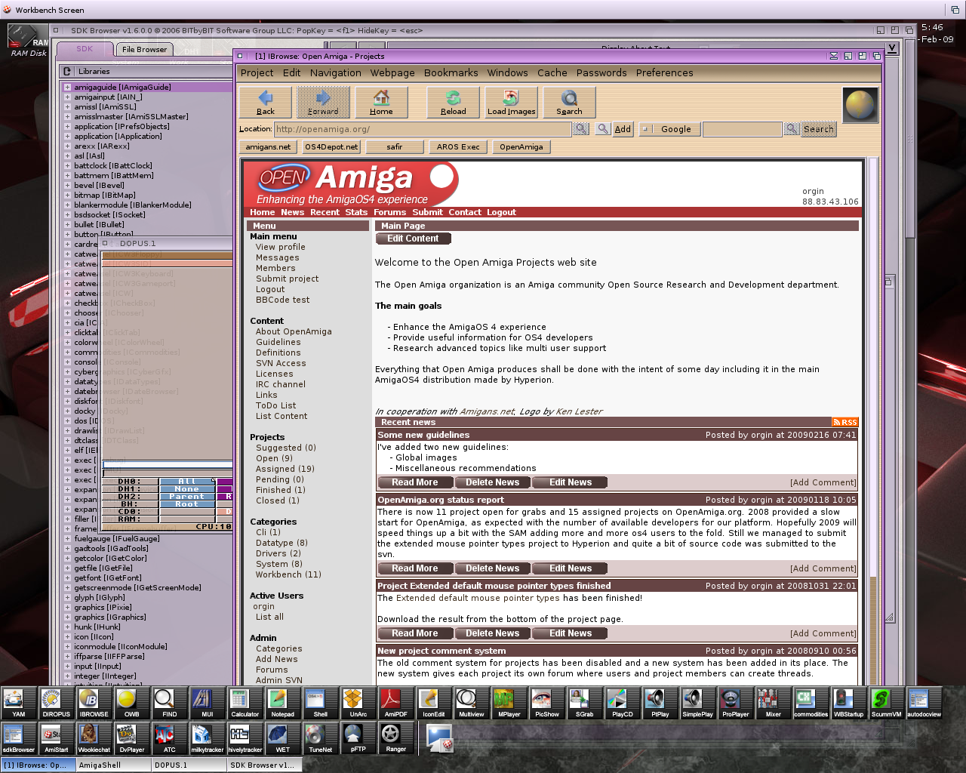966x773 pixels.
Task: Expand the bsdsocket [ISocket] library node
Action: [67, 215]
